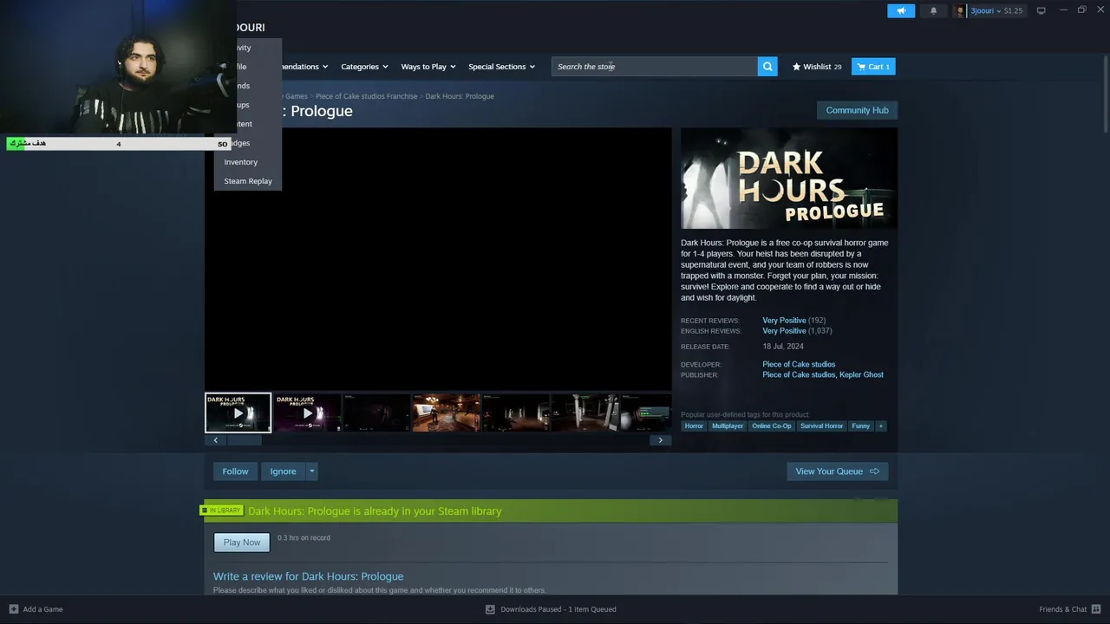Open the Dark Hours: Prologue breadcrumb link
The image size is (1110, 624).
[460, 96]
